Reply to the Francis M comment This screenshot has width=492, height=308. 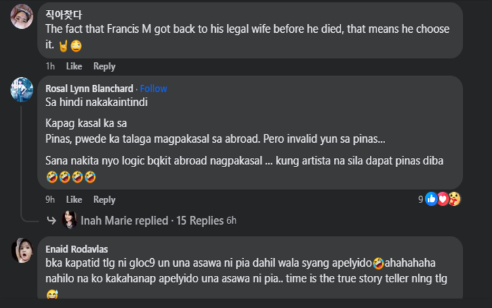[104, 66]
